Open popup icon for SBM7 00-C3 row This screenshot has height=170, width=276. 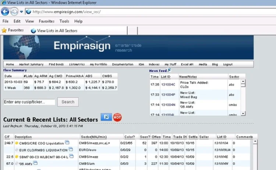coord(71,156)
